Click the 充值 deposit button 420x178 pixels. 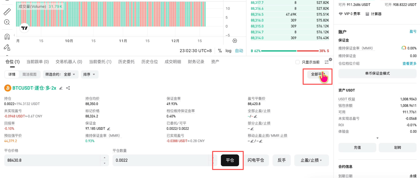pos(357,147)
